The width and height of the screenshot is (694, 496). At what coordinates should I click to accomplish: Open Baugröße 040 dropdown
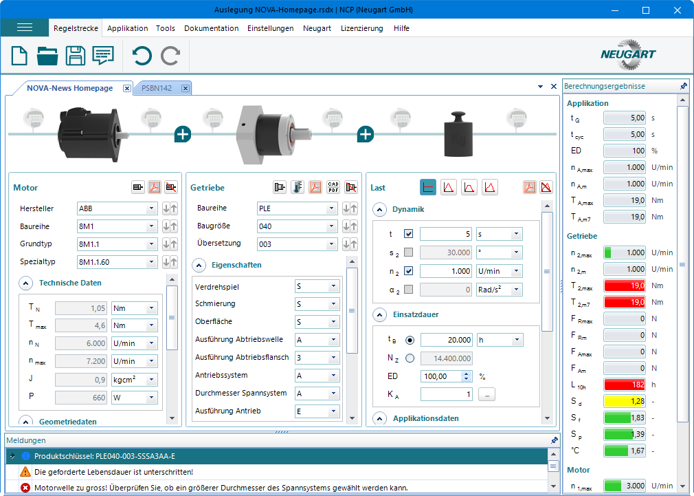331,226
